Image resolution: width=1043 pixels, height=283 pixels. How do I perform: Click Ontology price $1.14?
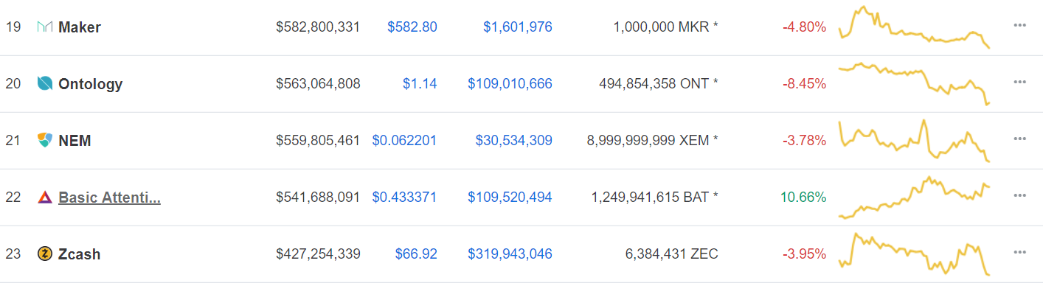coord(420,84)
